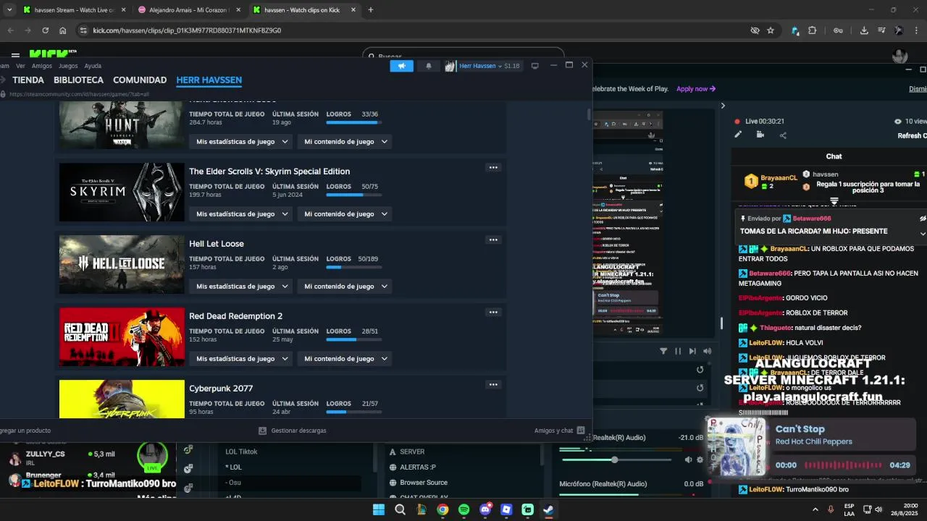Click Skyrim game cover thumbnail
927x521 pixels.
[x=122, y=192]
